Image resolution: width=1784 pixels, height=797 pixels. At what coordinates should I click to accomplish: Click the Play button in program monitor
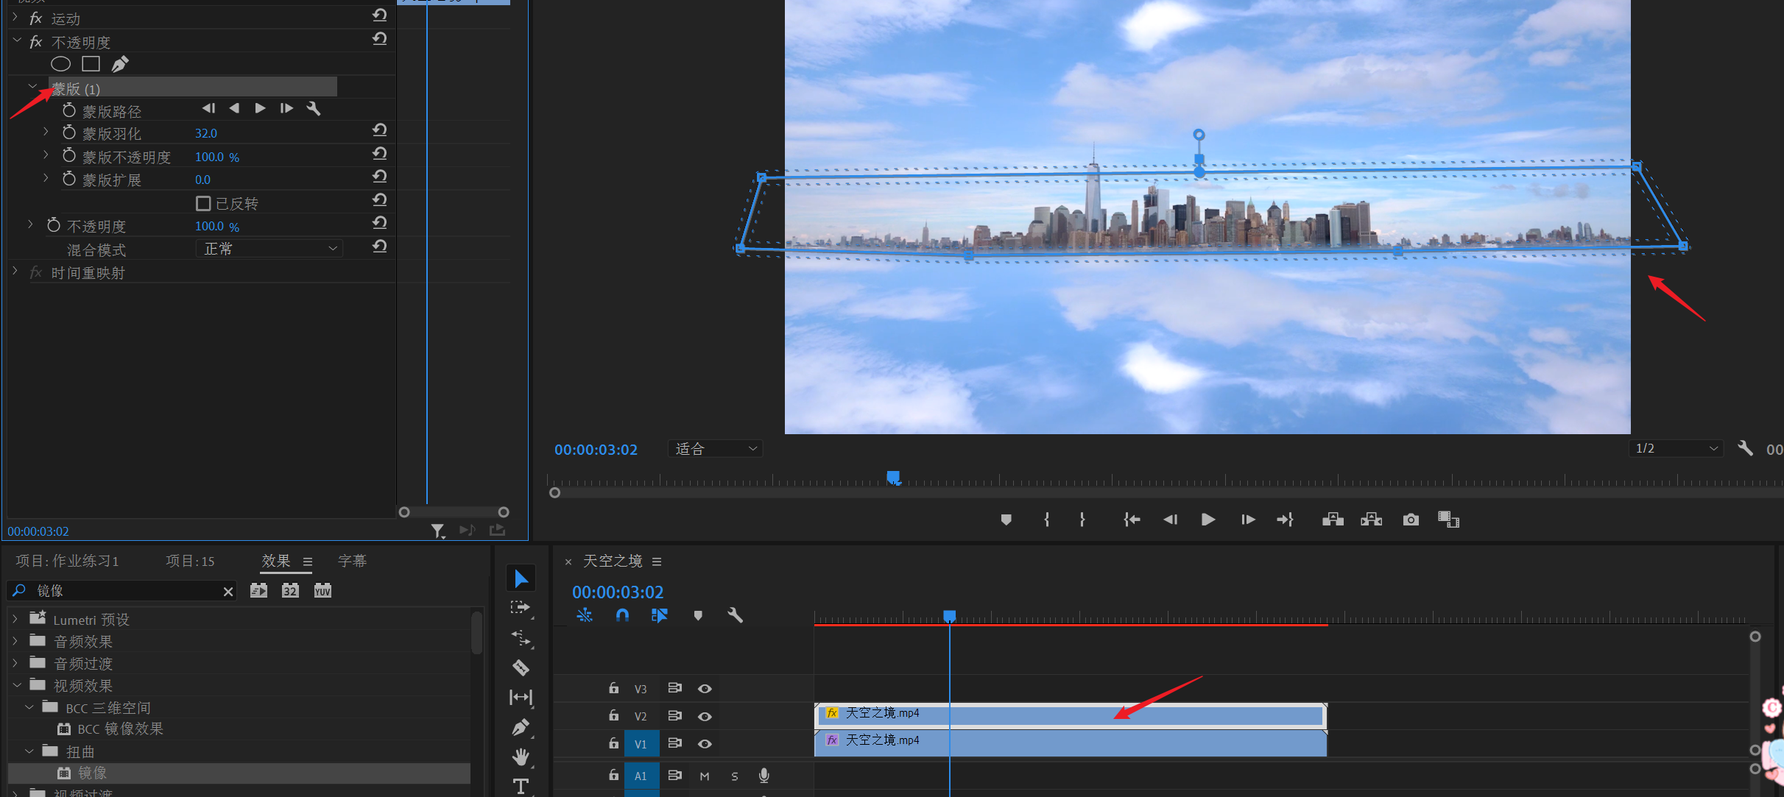point(1207,520)
